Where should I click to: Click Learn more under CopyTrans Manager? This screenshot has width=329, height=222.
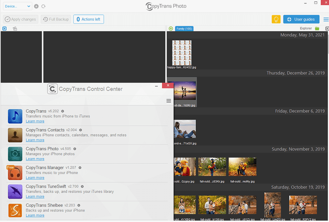[x=35, y=178]
